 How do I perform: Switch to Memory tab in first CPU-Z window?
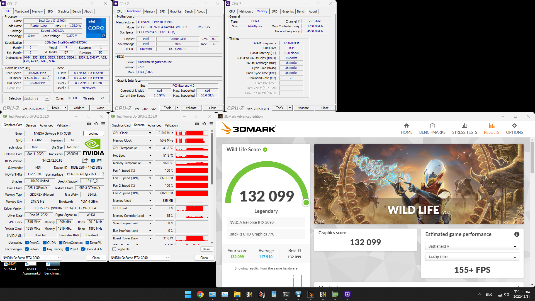pyautogui.click(x=37, y=11)
